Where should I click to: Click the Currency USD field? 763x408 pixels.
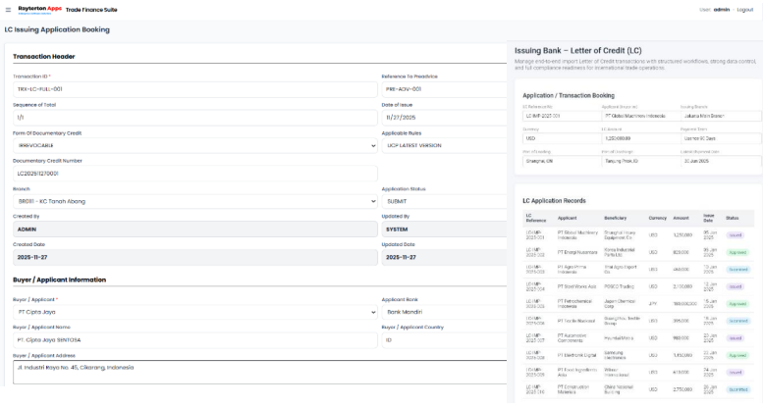pos(562,138)
